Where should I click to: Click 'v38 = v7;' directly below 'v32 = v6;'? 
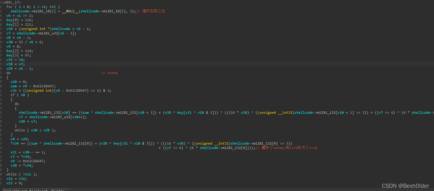(x=16, y=64)
